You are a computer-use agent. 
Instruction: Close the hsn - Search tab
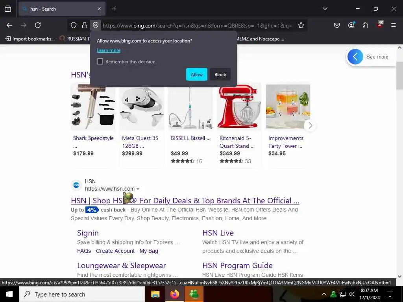[99, 9]
